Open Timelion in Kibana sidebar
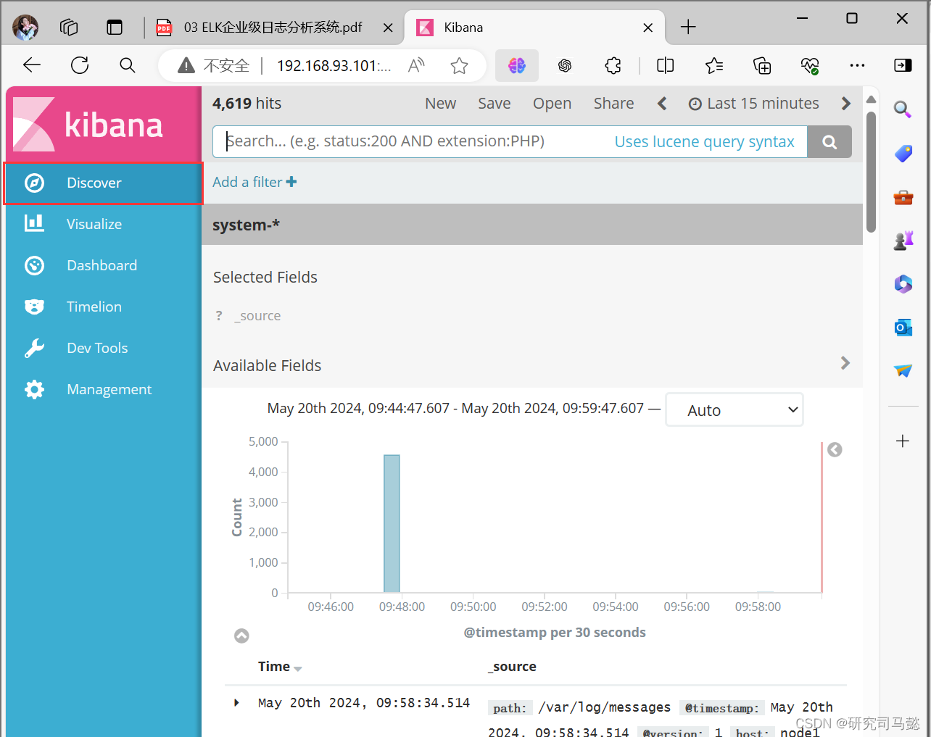This screenshot has height=737, width=931. click(104, 307)
